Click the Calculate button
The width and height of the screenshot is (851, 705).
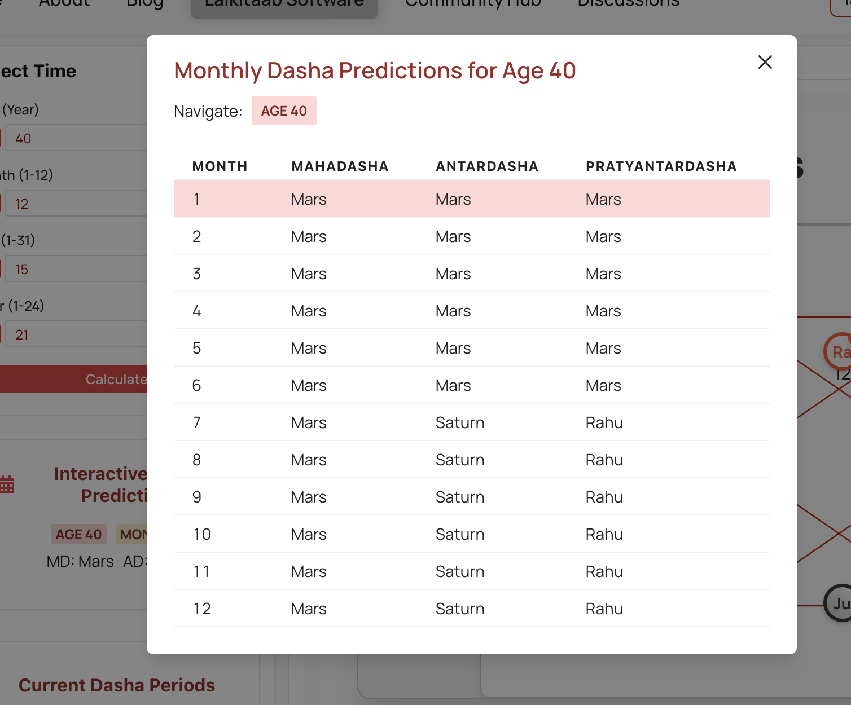pyautogui.click(x=73, y=379)
